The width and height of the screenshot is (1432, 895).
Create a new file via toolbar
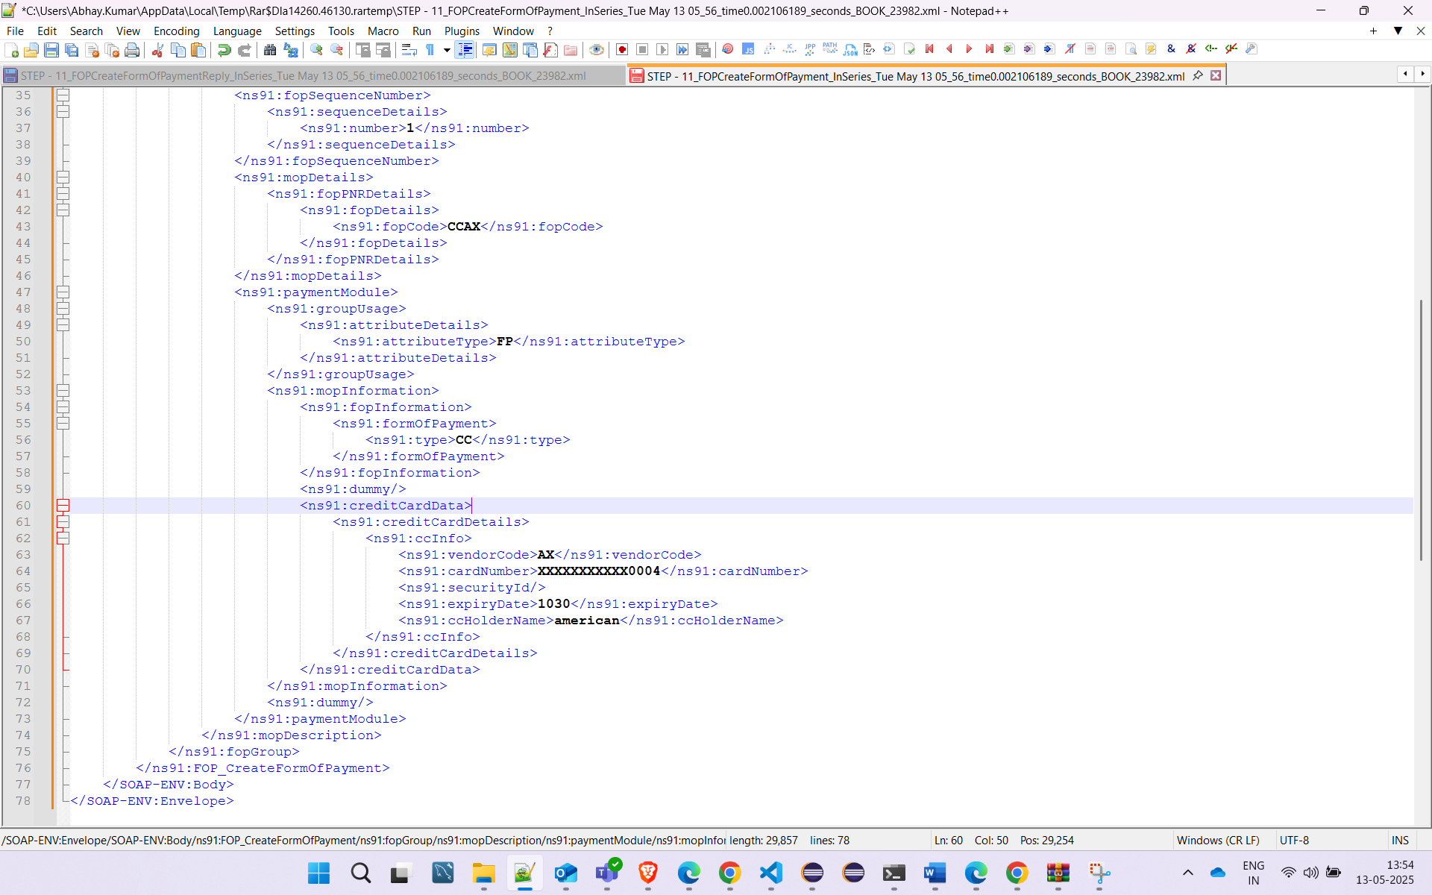point(12,50)
